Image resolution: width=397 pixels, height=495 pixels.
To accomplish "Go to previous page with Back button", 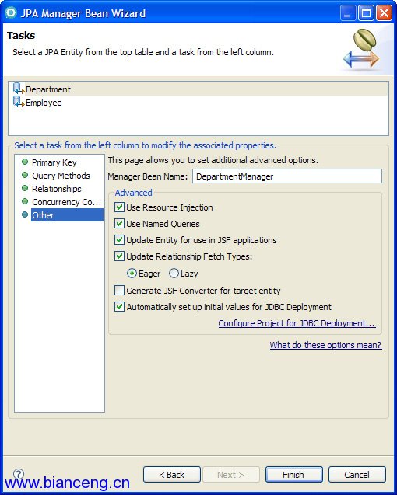I will (172, 475).
